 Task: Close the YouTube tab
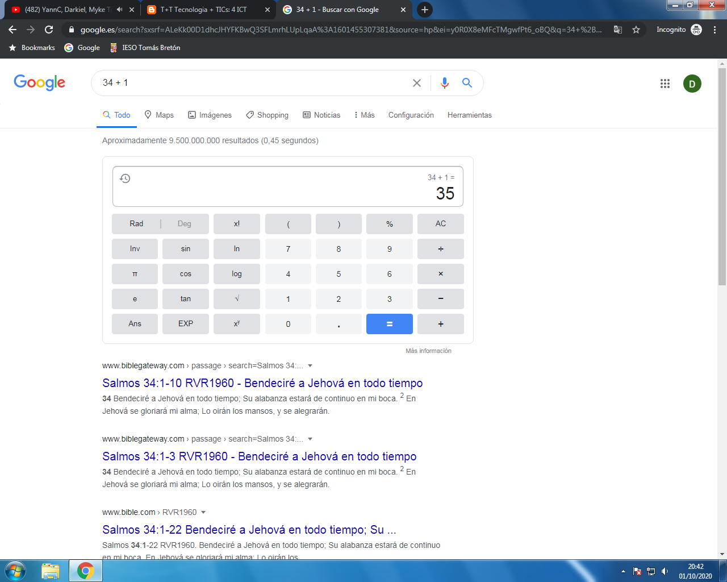[132, 10]
